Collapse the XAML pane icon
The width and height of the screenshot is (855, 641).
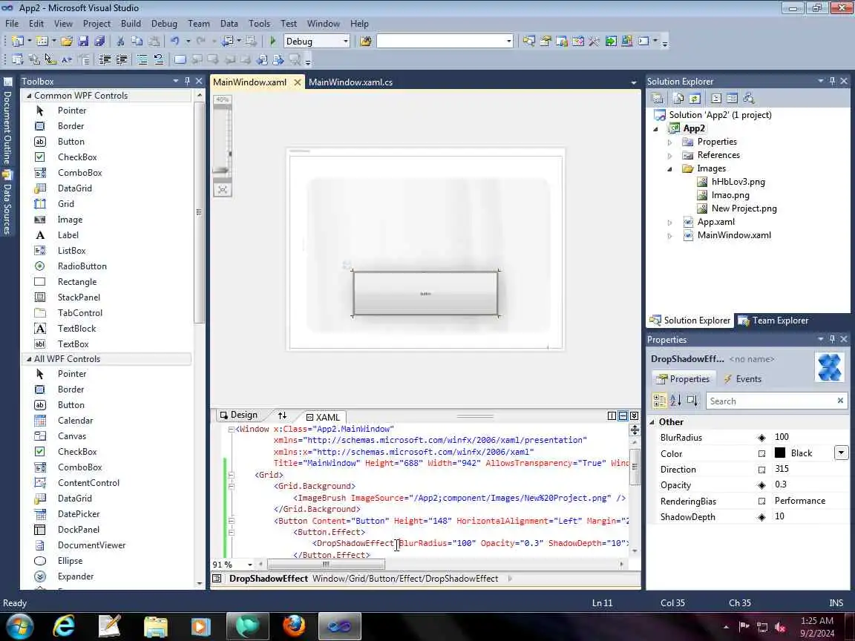(x=634, y=416)
